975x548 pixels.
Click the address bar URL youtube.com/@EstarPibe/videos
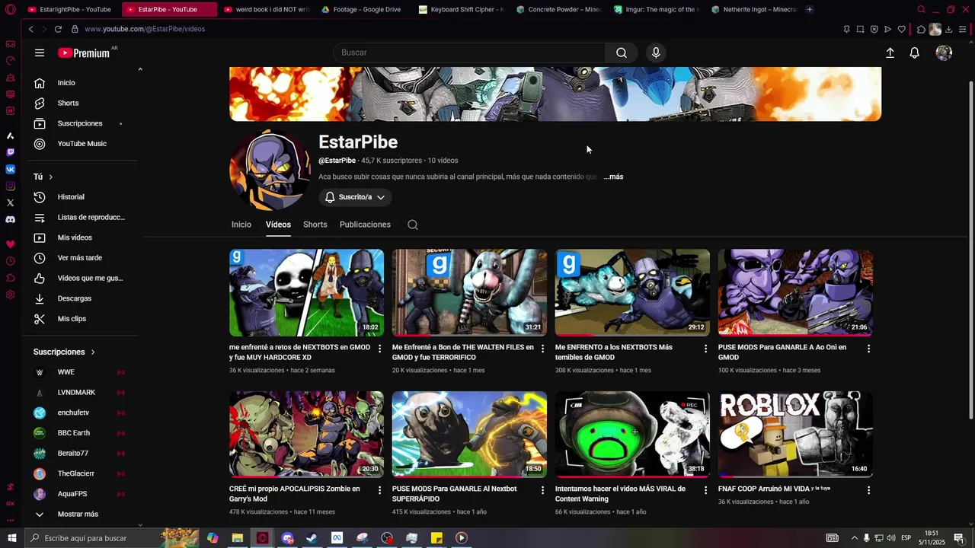pyautogui.click(x=145, y=29)
